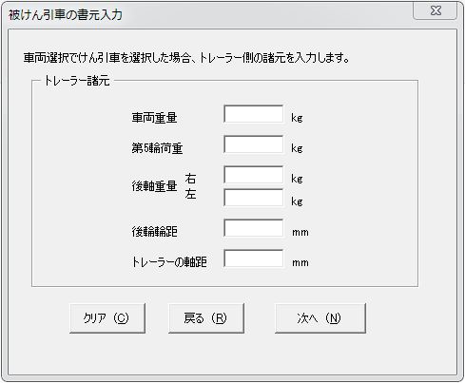
Task: Click the クリア (C) button
Action: click(x=107, y=318)
